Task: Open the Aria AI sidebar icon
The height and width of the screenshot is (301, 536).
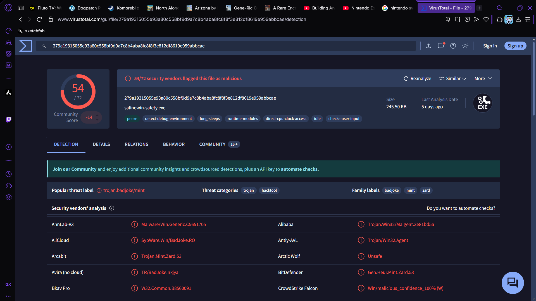Action: coord(9,93)
